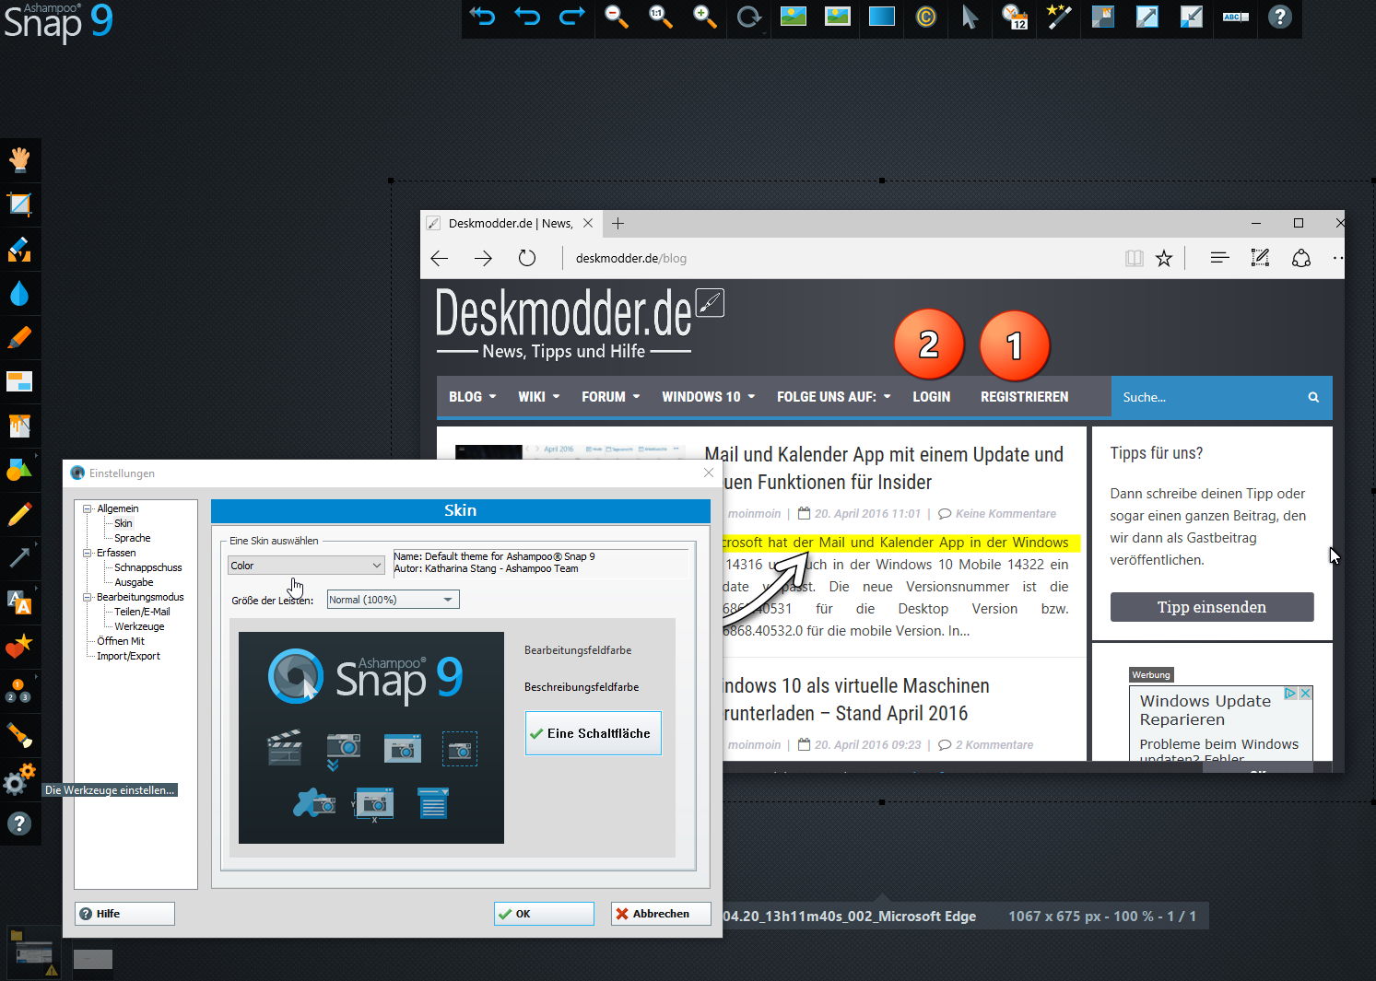Click the zoom out magnifier icon

click(616, 17)
